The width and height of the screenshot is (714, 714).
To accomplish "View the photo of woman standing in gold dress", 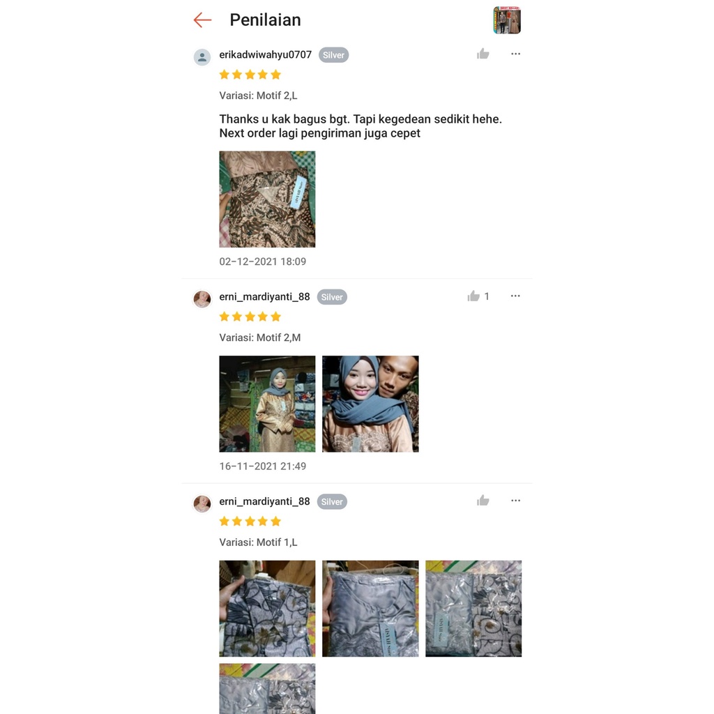I will (267, 404).
